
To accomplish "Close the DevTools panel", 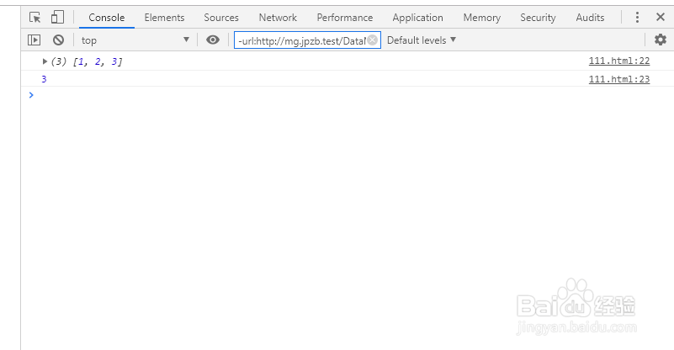I will click(x=661, y=17).
